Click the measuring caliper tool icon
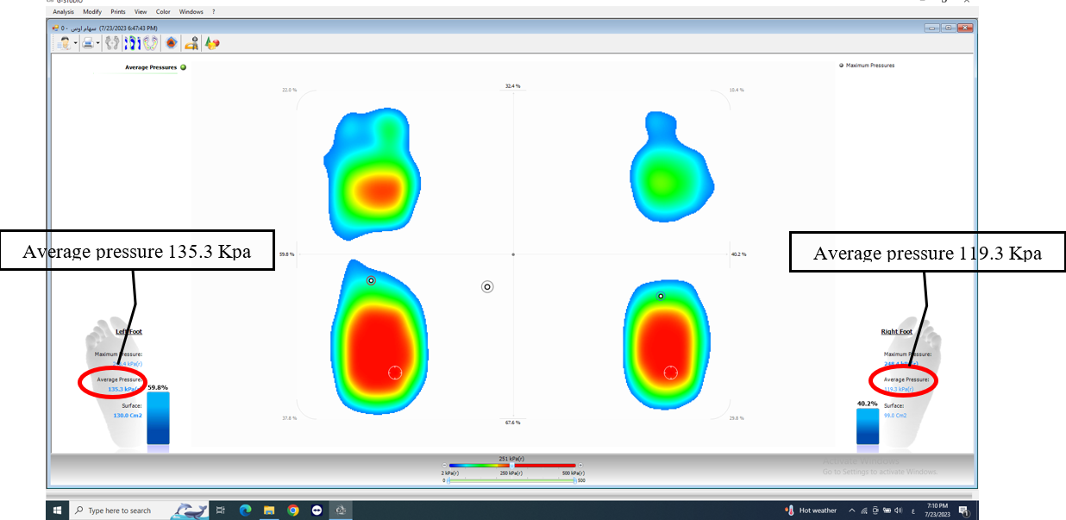 point(192,42)
